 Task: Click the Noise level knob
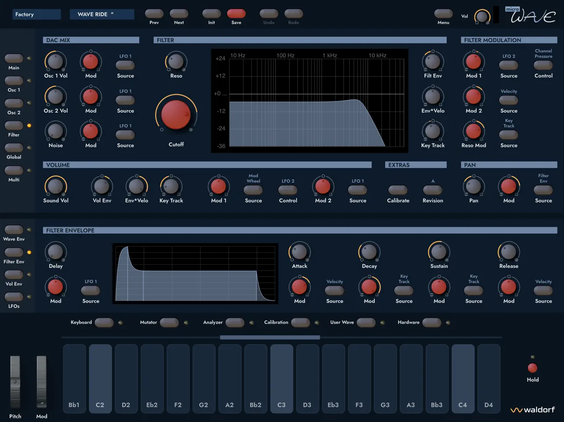[56, 131]
